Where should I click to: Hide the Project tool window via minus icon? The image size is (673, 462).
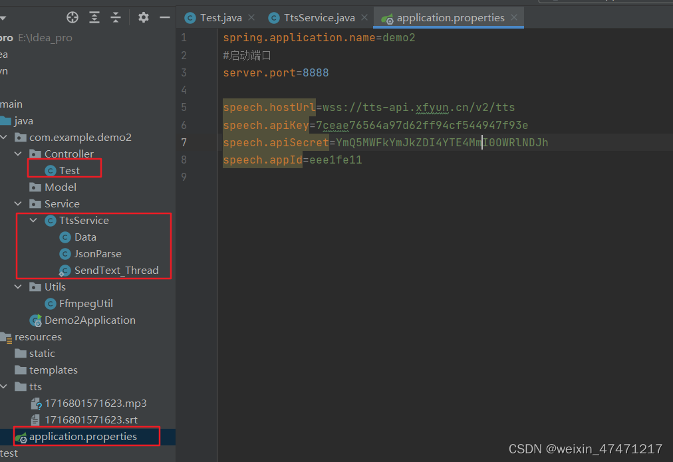(164, 17)
